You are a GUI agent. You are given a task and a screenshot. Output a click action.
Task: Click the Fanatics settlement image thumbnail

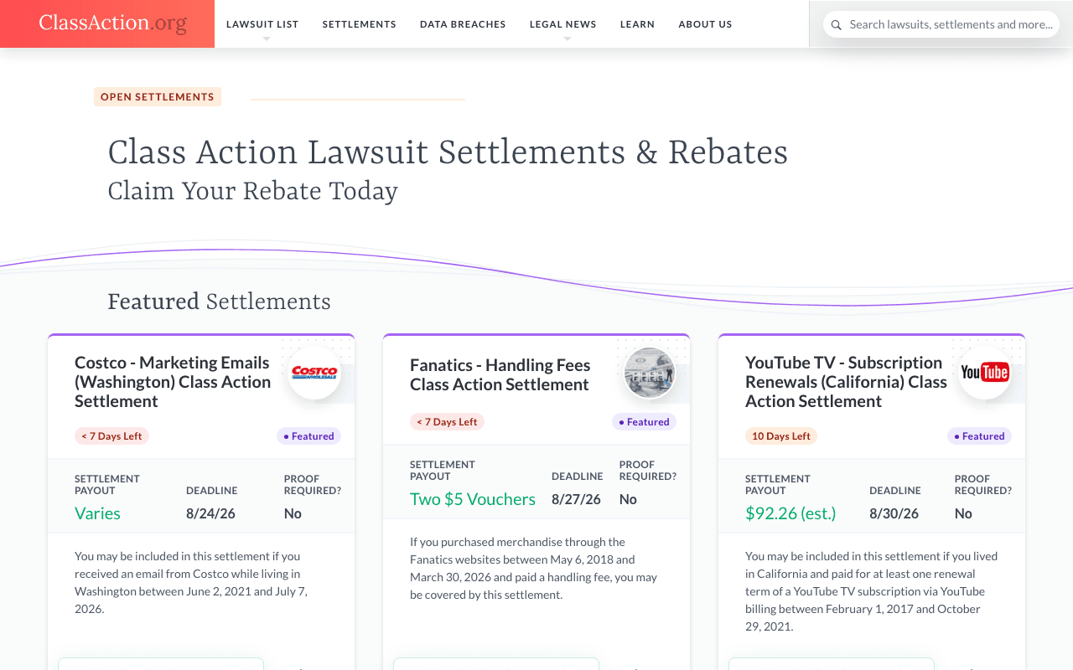coord(650,373)
